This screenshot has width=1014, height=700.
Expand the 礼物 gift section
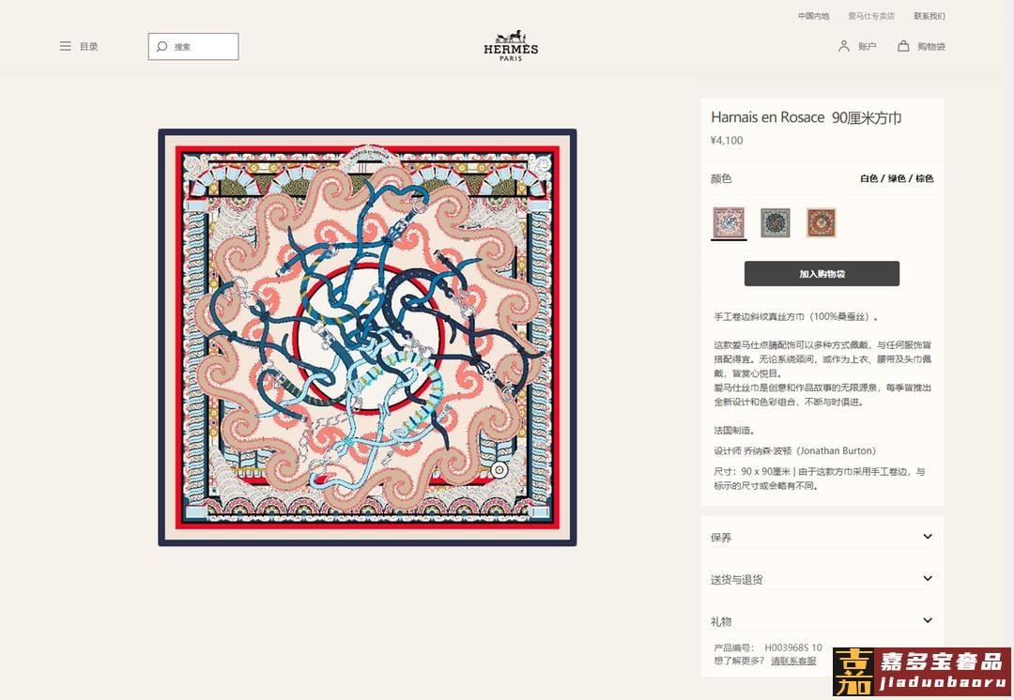[822, 620]
